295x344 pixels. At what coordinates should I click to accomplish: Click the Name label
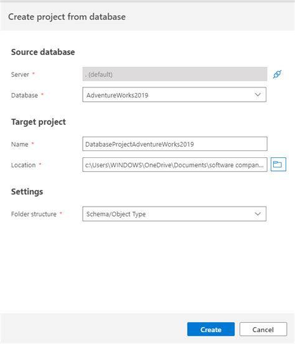pyautogui.click(x=20, y=144)
